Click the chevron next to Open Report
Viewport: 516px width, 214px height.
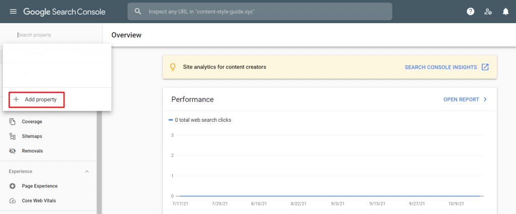pyautogui.click(x=485, y=99)
